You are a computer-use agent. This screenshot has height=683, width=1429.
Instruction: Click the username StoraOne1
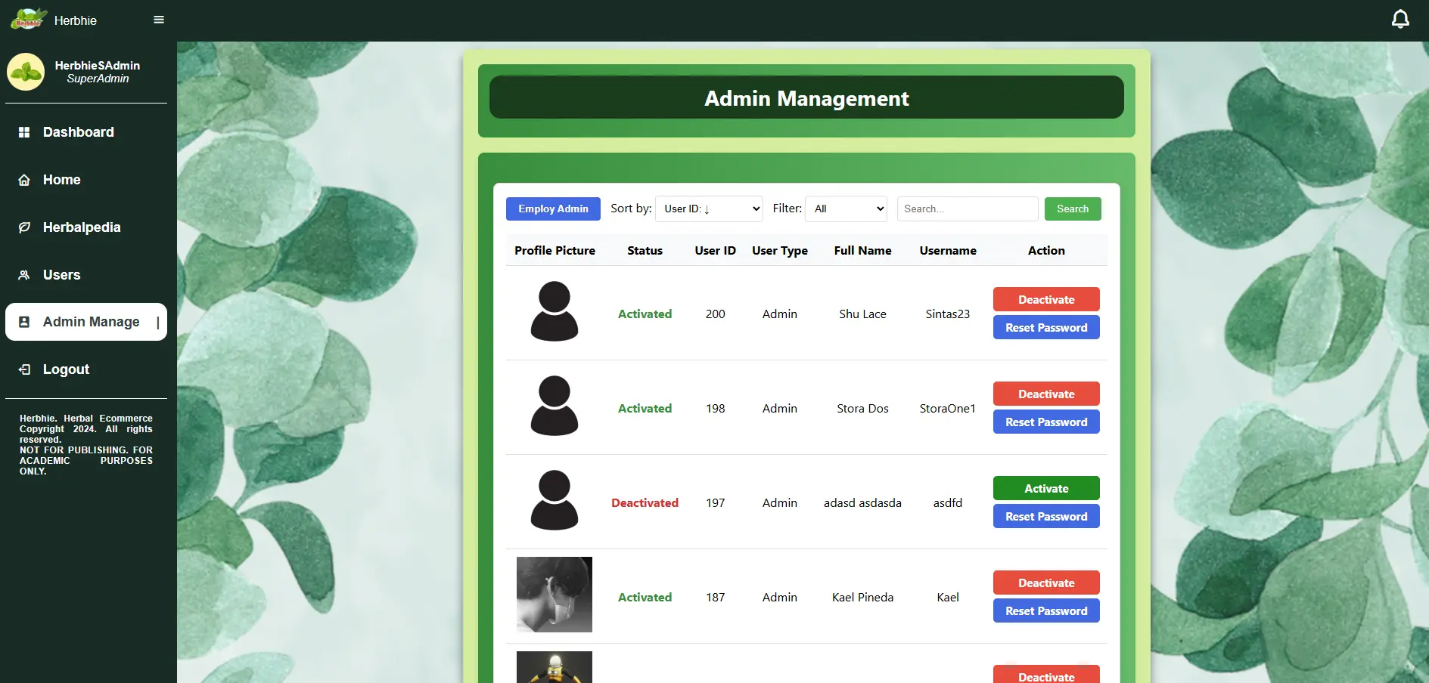pos(947,408)
